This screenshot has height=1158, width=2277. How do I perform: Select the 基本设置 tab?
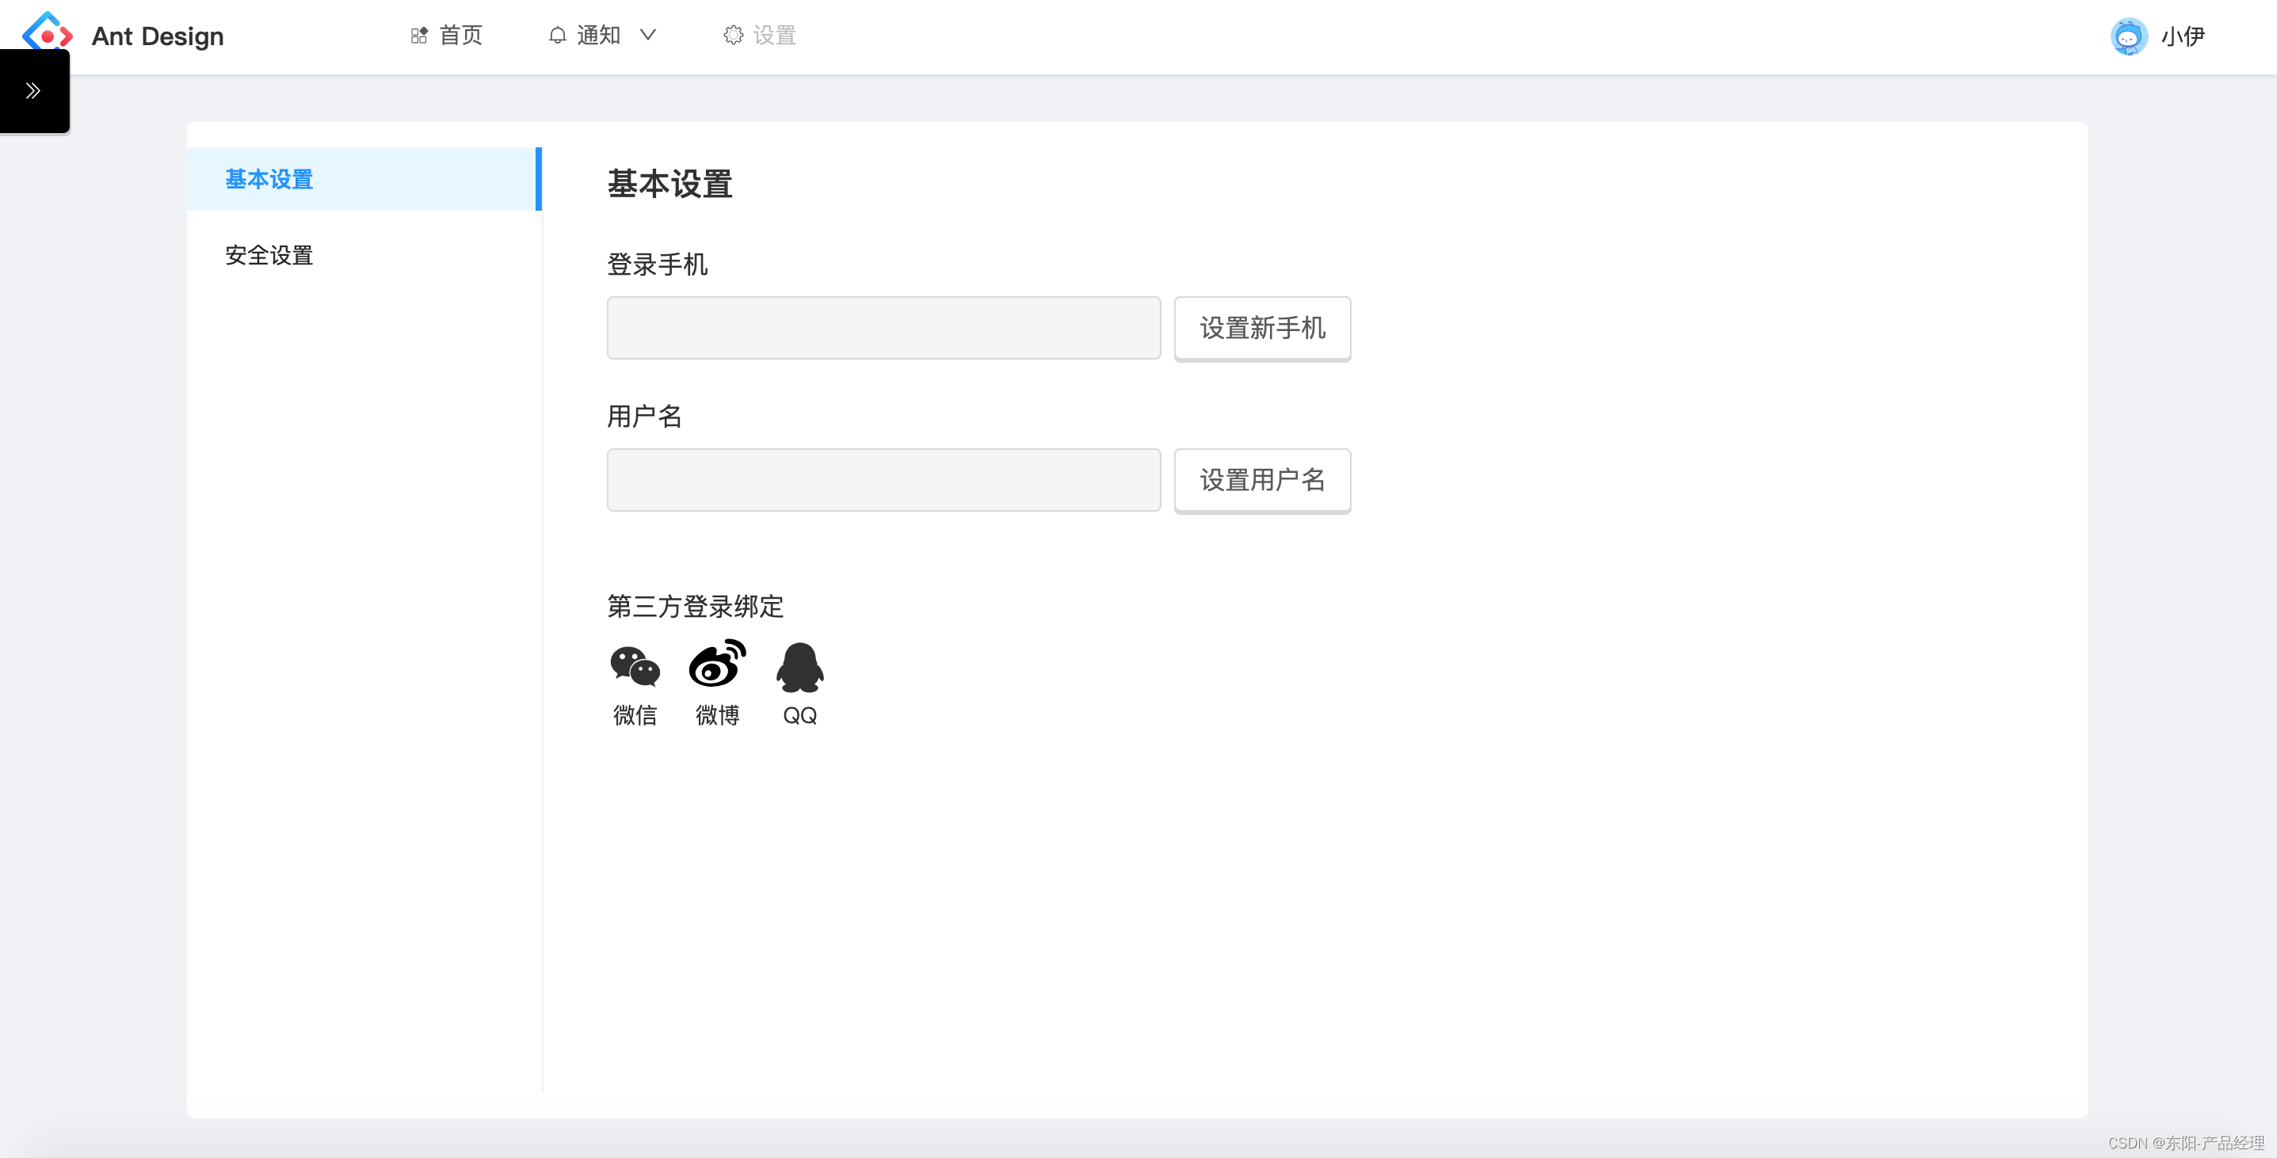coord(269,180)
